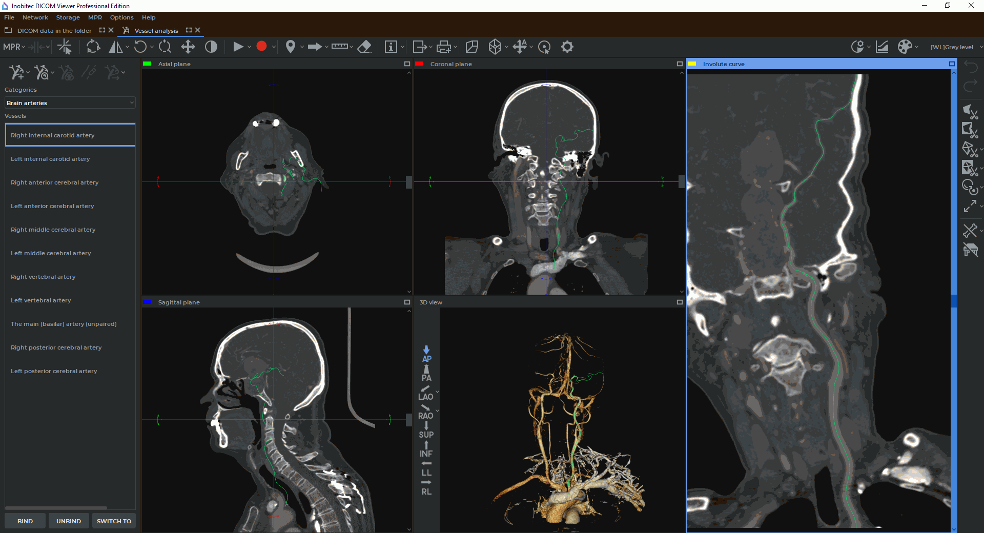The height and width of the screenshot is (533, 984).
Task: Expand the print options dropdown arrow
Action: coord(455,47)
